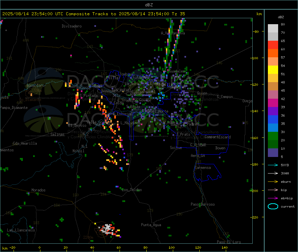Viewport: 298px width, 252px height.
Task: Click the Paso_Barroso map label
Action: (203, 204)
